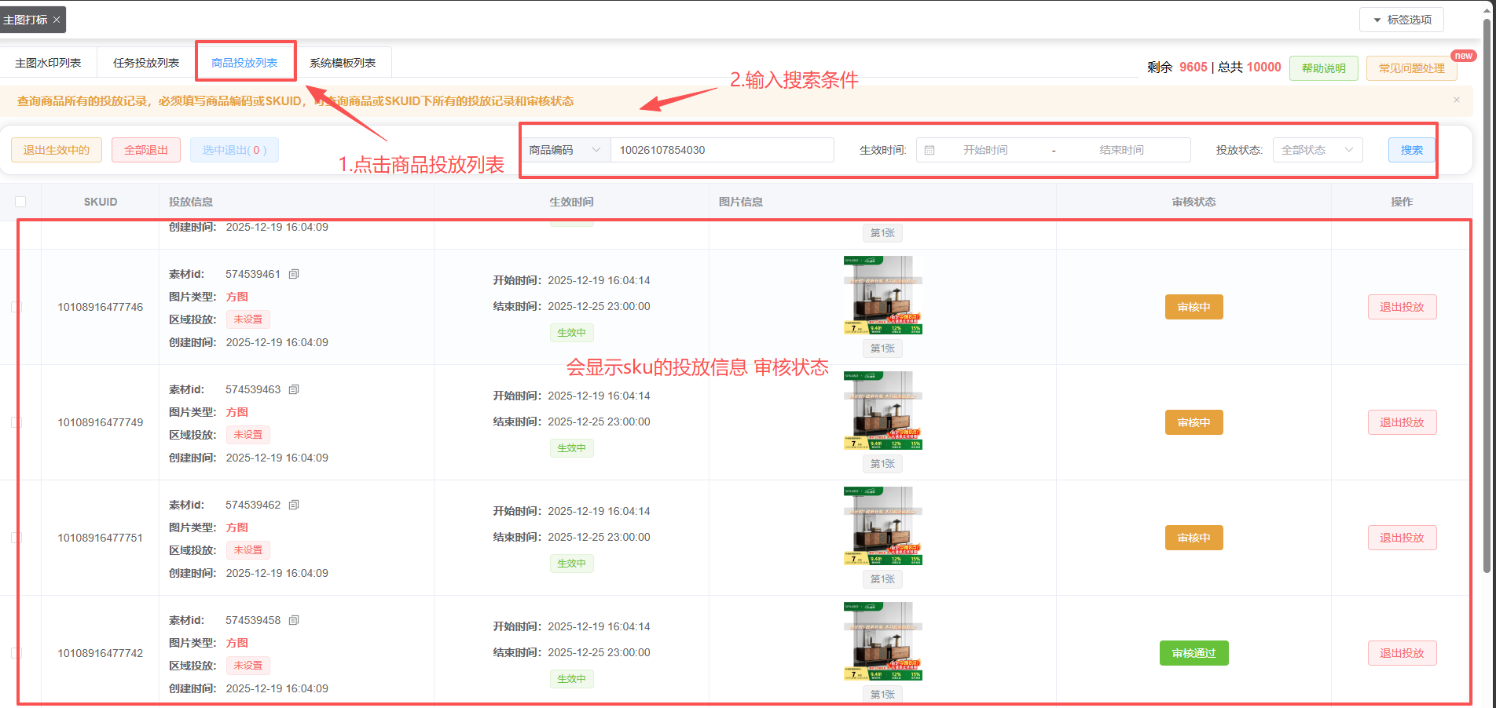This screenshot has height=708, width=1496.
Task: Copy material ID 574539461
Action: [x=294, y=274]
